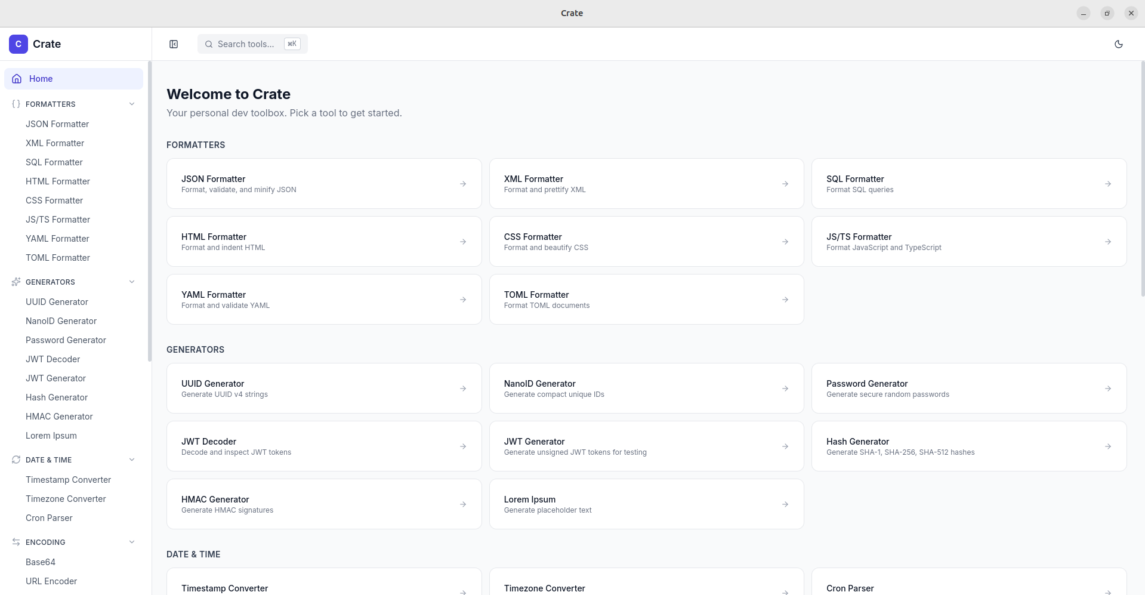This screenshot has height=595, width=1145.
Task: Click the Formatters braces icon
Action: (x=16, y=104)
